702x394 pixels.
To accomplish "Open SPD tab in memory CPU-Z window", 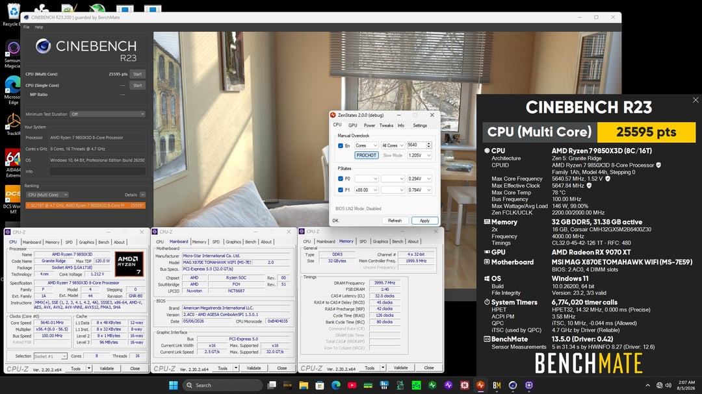I will pyautogui.click(x=363, y=241).
